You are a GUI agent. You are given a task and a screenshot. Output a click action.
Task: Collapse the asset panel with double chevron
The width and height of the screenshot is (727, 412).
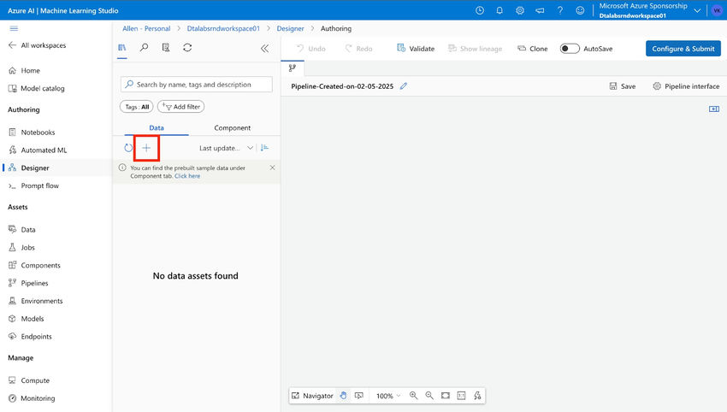(x=265, y=48)
